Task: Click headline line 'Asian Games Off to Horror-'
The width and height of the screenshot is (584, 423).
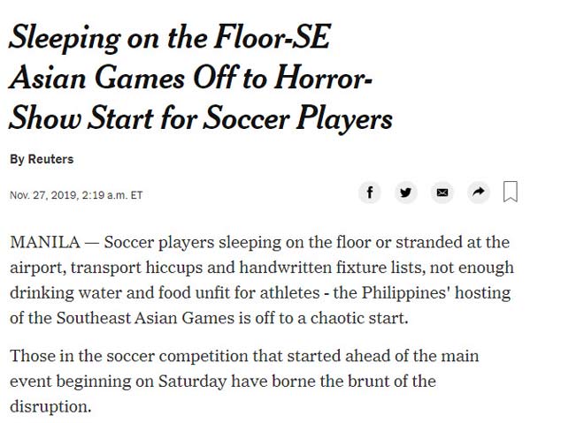Action: click(190, 79)
